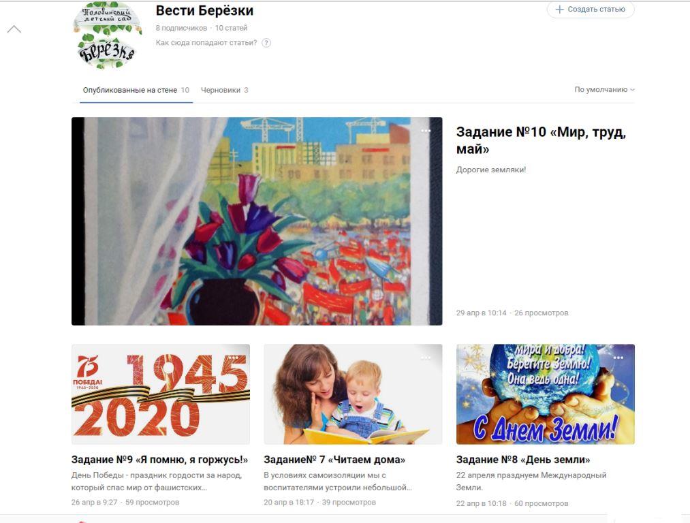Click the question mark help icon
The image size is (690, 523).
(x=266, y=43)
